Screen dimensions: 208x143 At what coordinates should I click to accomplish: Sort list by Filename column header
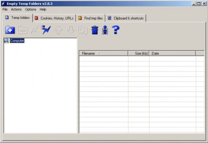point(104,54)
